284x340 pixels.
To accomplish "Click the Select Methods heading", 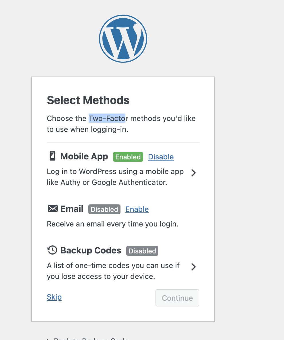I will pyautogui.click(x=88, y=100).
